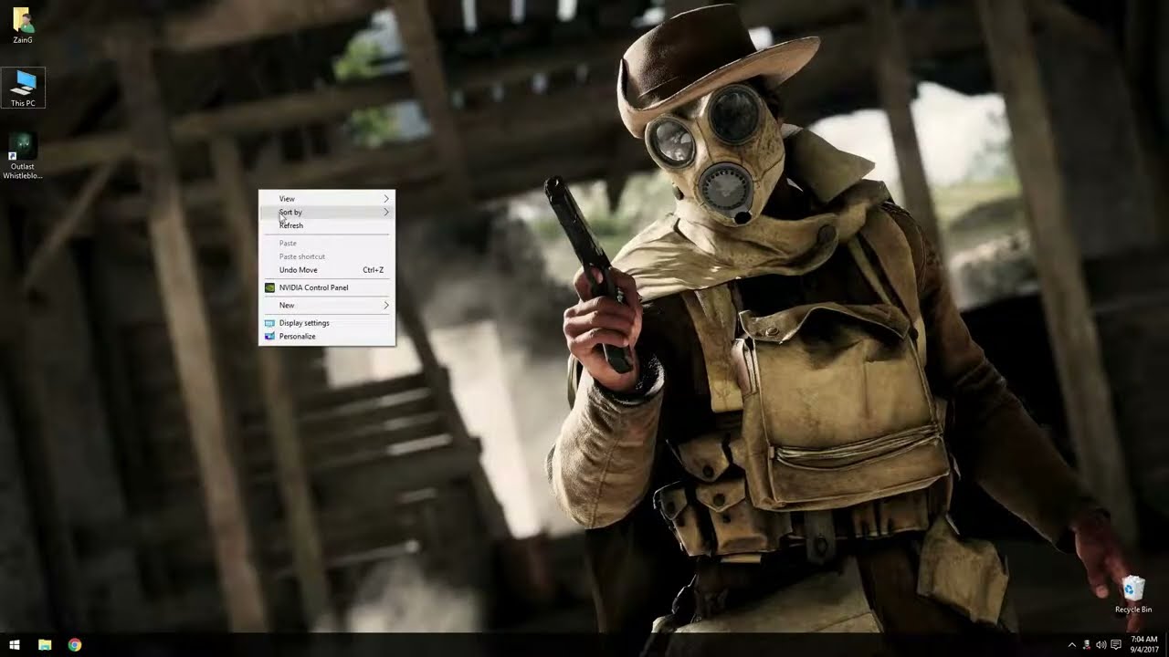This screenshot has width=1169, height=657.
Task: Open the Action Center notifications icon
Action: [x=1115, y=644]
